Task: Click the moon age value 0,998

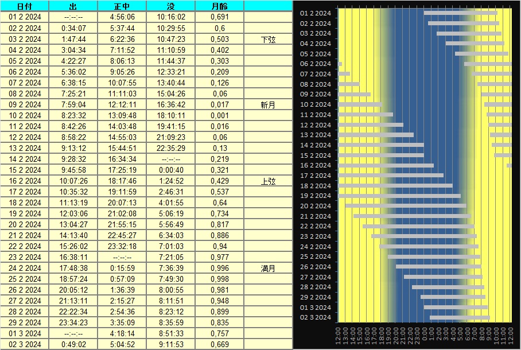Action: (219, 279)
